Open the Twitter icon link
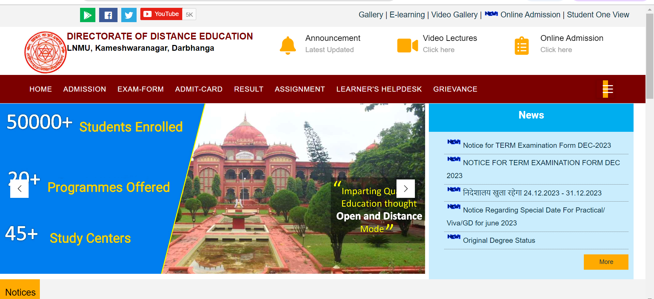Screen dimensions: 654x299 tap(129, 15)
